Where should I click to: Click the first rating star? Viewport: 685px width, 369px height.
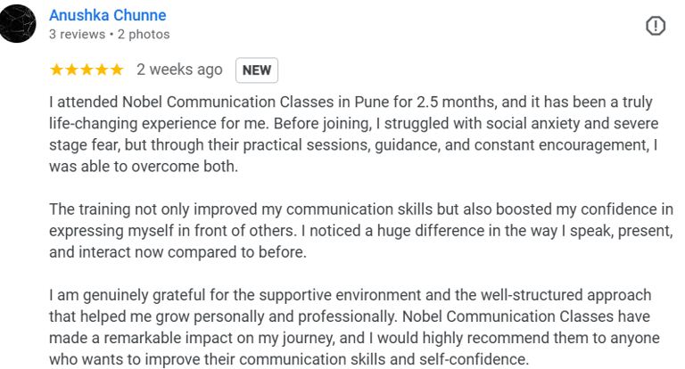pos(56,70)
